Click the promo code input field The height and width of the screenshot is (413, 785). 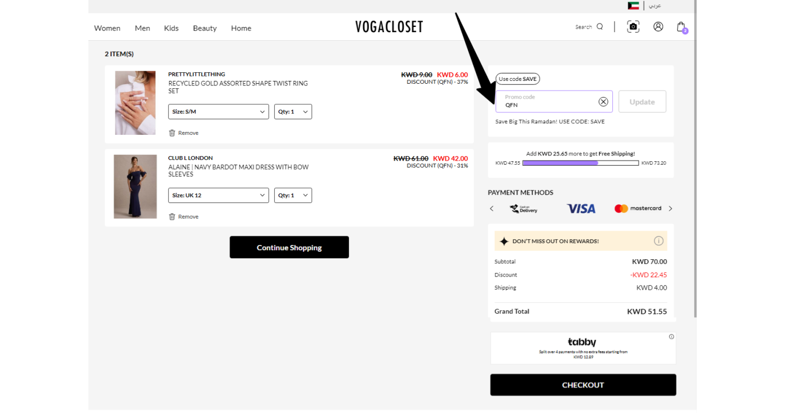(554, 102)
